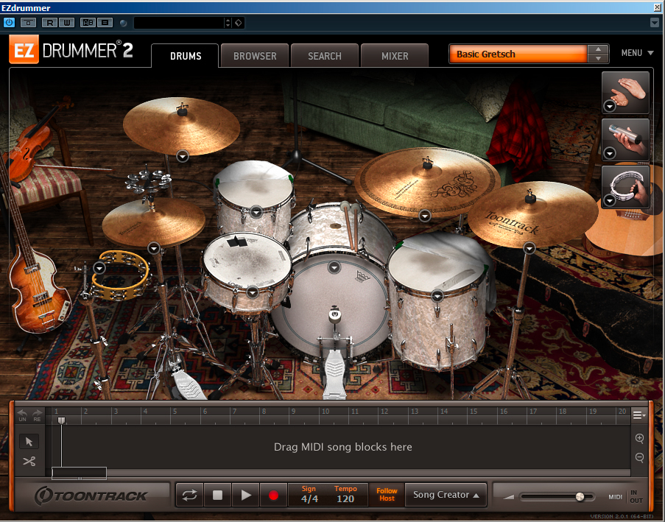
Task: Open the mounted yellow tambourine dropdown
Action: (x=99, y=267)
